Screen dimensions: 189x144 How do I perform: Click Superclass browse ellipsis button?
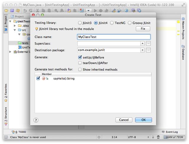[x=148, y=43]
